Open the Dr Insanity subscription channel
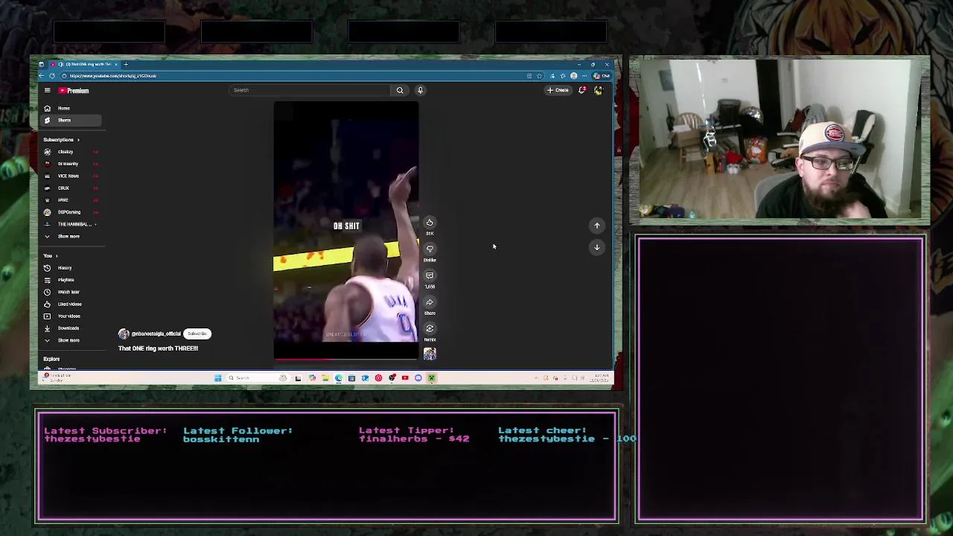 tap(71, 164)
